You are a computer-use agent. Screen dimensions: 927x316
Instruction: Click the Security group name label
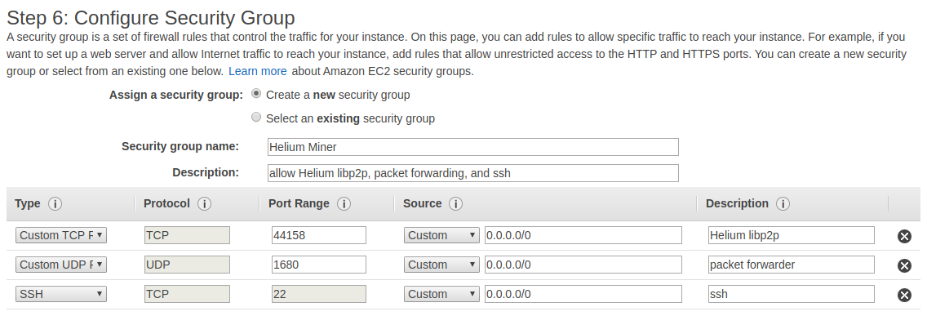point(180,146)
